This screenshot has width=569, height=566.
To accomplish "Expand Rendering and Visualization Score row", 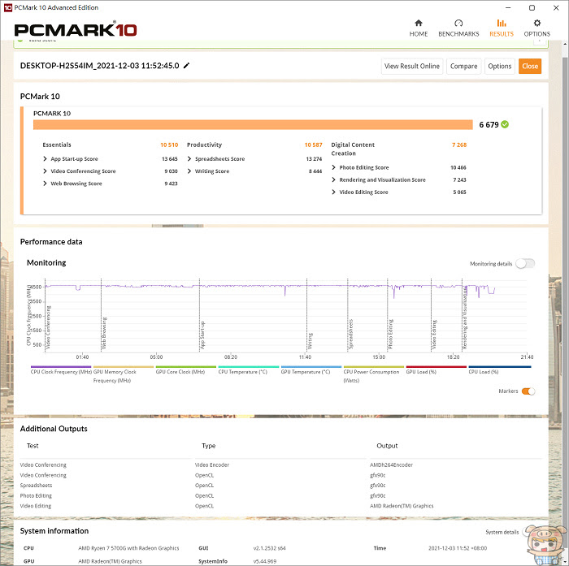I will click(333, 179).
